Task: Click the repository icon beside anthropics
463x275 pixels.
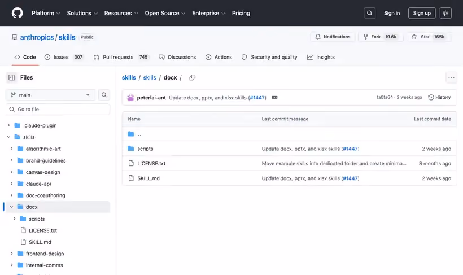Action: 15,37
